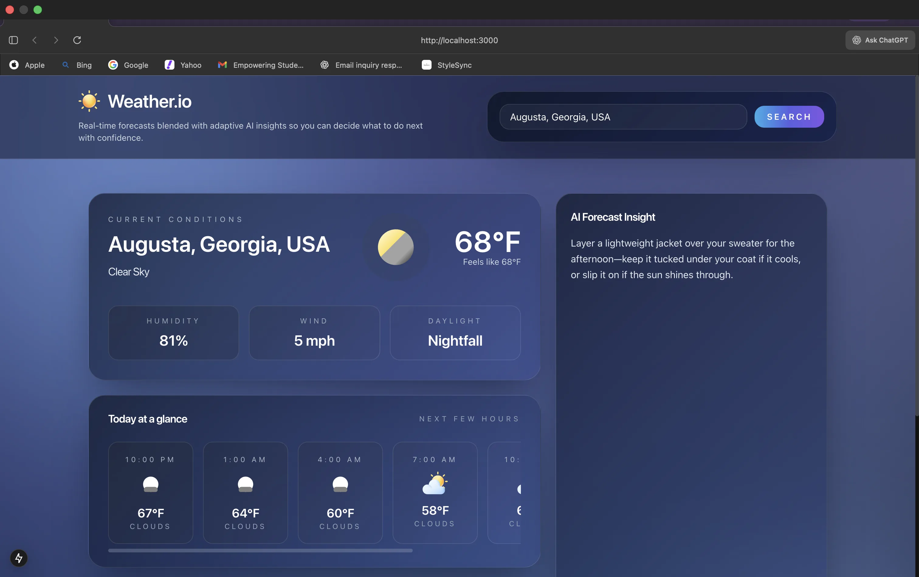
Task: Reload the current page
Action: 77,40
